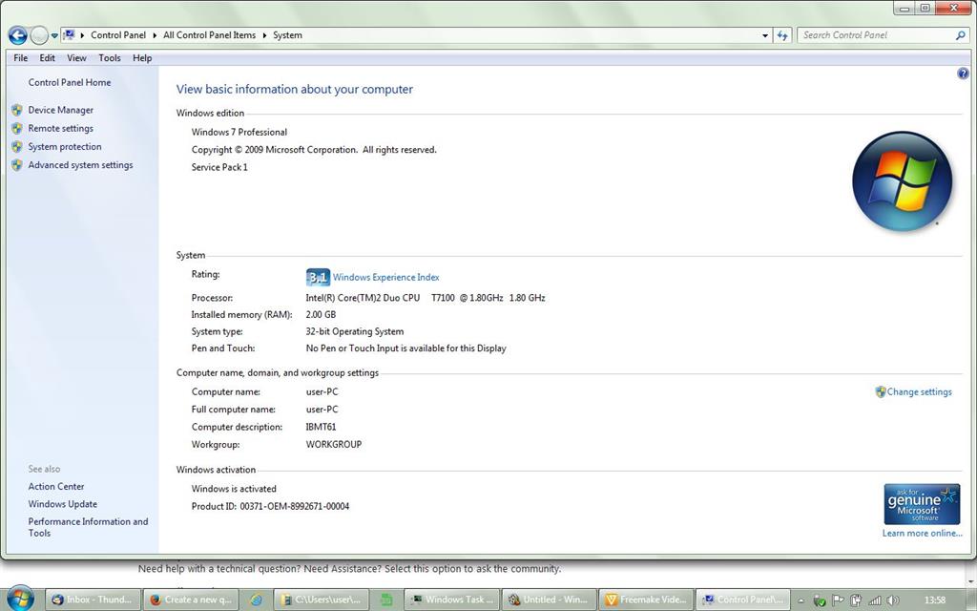
Task: Click the search magnifier icon
Action: pos(960,35)
